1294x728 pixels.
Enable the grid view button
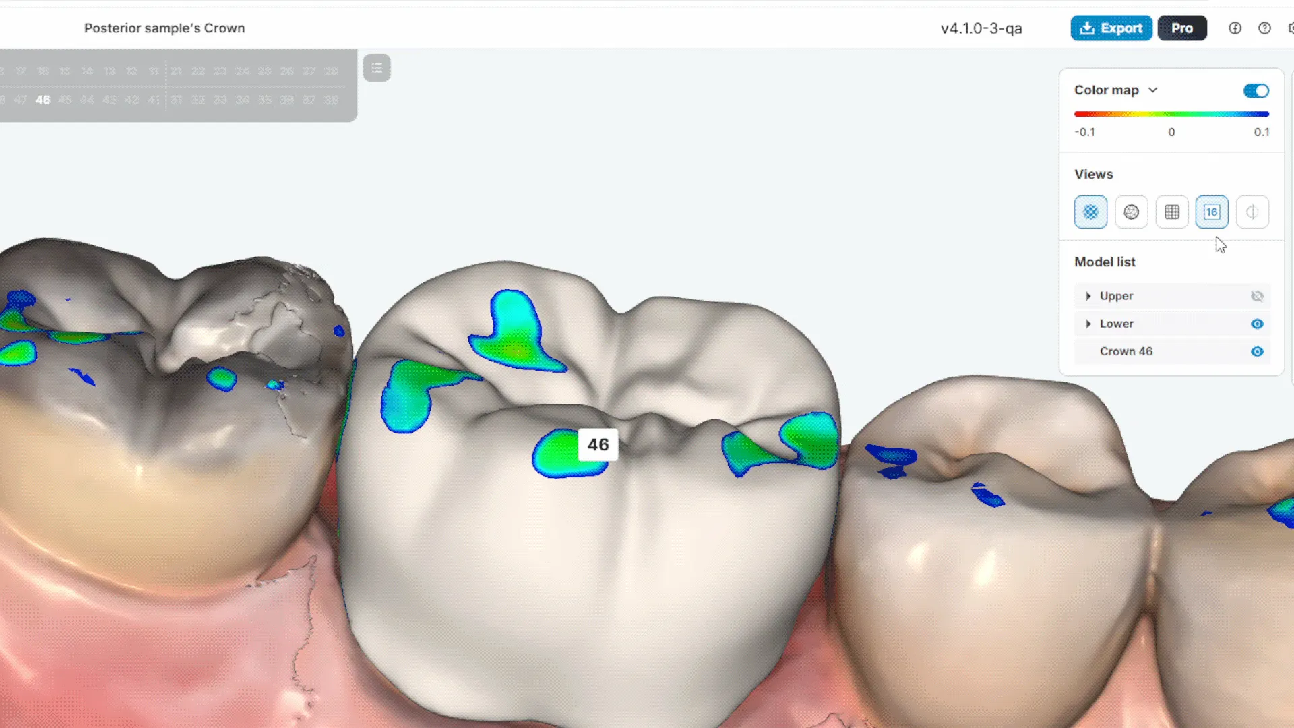click(x=1171, y=212)
